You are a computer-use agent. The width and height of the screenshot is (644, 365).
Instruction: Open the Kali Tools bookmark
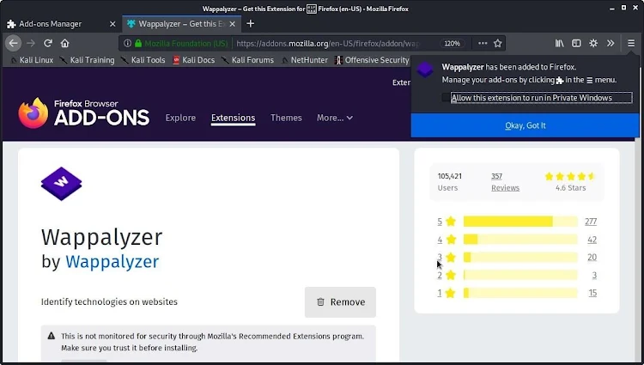(143, 60)
